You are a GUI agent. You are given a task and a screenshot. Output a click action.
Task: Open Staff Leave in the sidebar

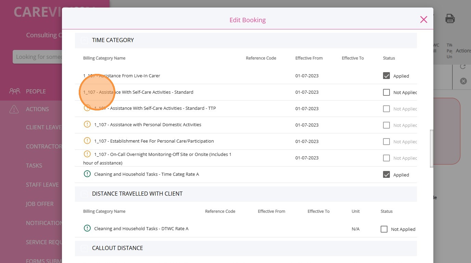click(42, 185)
